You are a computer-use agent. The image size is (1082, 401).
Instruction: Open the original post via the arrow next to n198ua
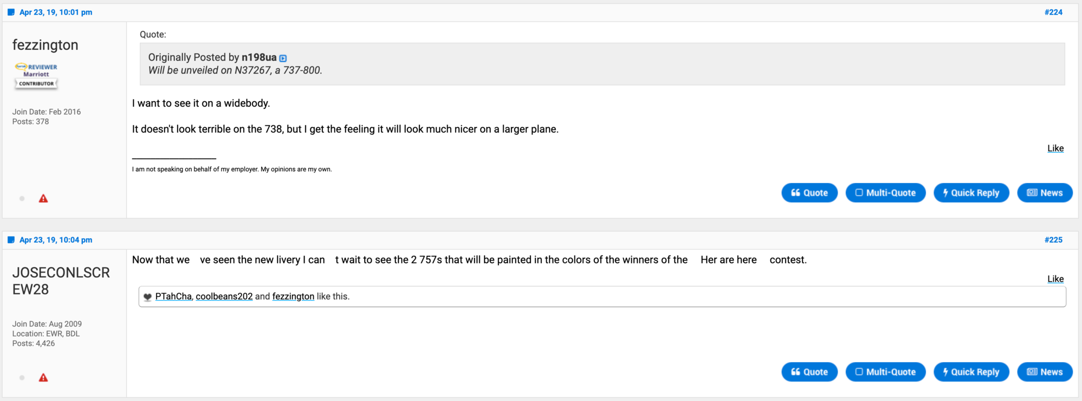283,58
